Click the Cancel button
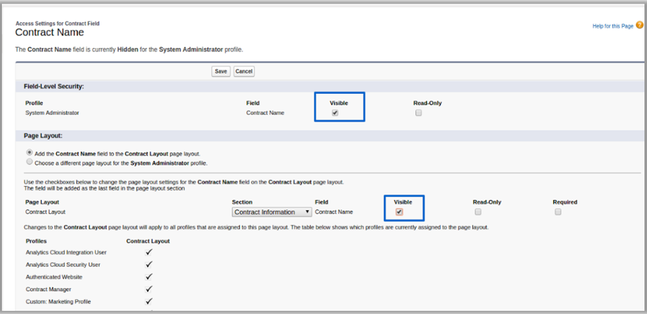The width and height of the screenshot is (647, 314). [x=244, y=72]
